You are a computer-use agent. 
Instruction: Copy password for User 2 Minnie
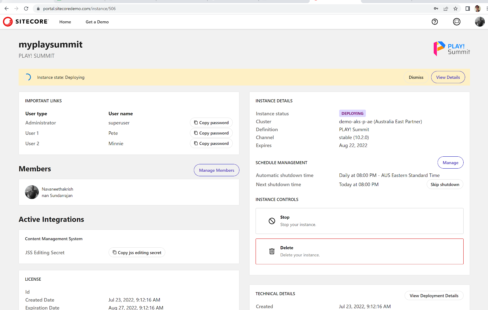[x=211, y=143]
